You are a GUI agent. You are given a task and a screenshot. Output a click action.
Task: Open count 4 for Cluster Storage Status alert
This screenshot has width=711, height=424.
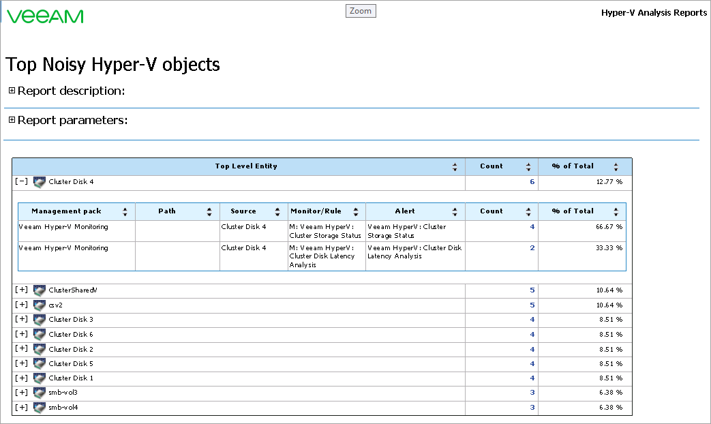[532, 227]
